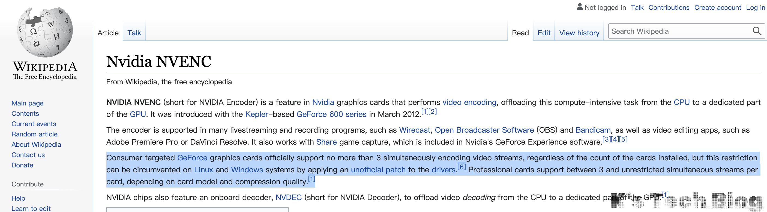This screenshot has height=212, width=767.
Task: Click the search magnifying glass icon
Action: 757,31
